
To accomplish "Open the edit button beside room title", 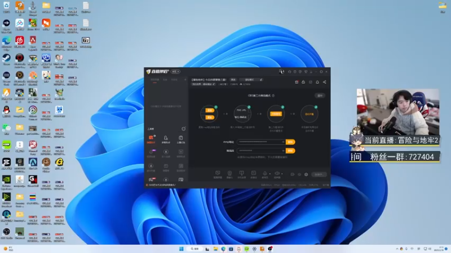I will pos(233,80).
